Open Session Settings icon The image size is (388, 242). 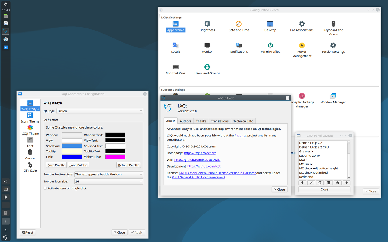(x=333, y=48)
